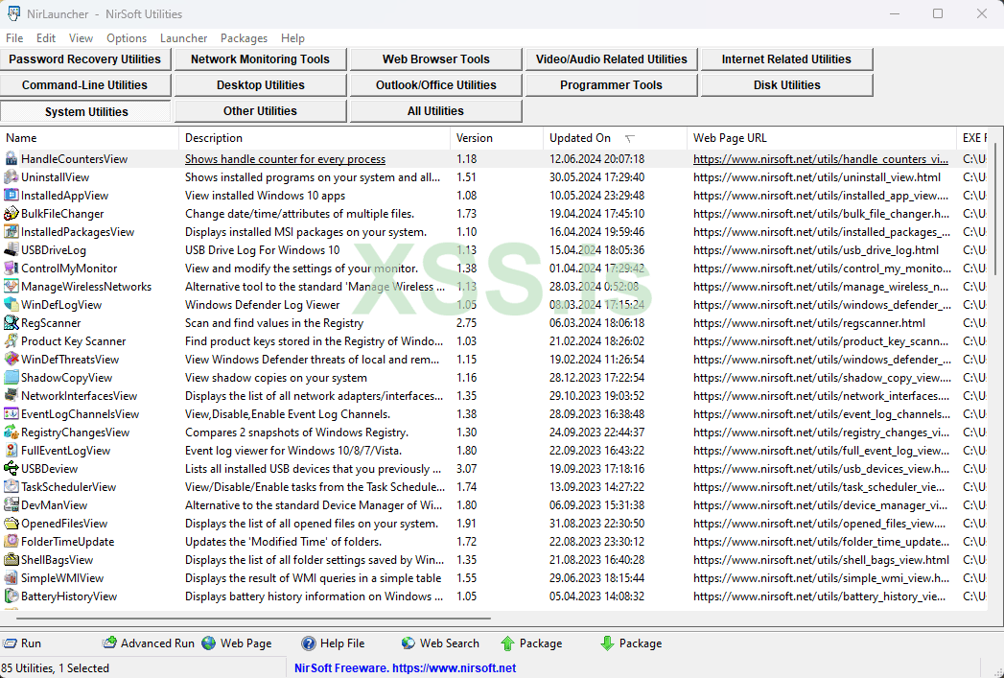
Task: Click the USBDriveLog icon
Action: point(11,250)
